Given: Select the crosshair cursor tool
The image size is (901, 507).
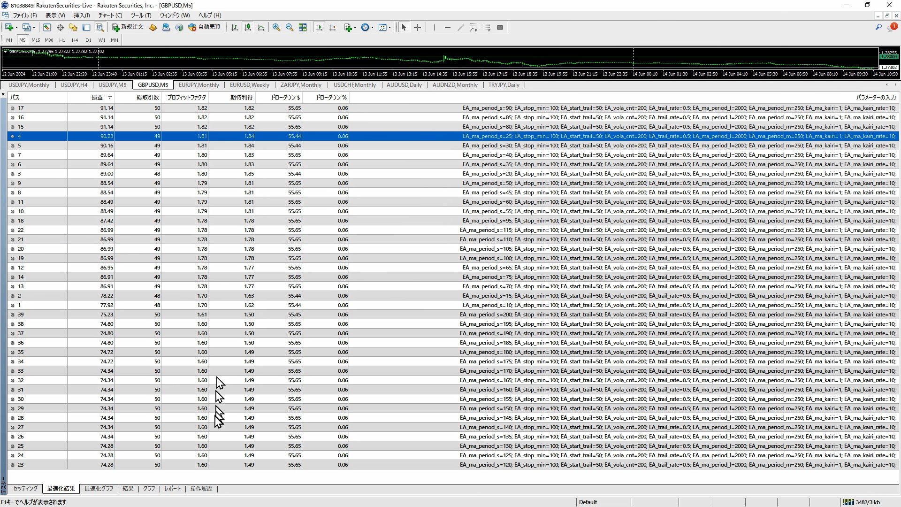Looking at the screenshot, I should coord(417,27).
